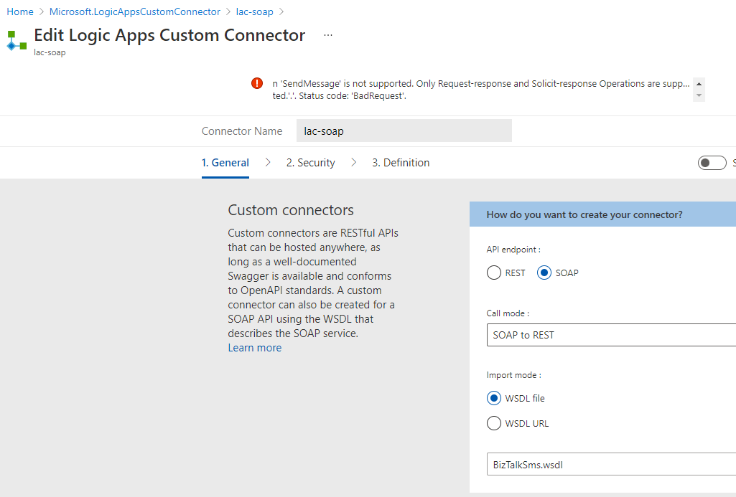Switch to 3. Definition tab
Image resolution: width=736 pixels, height=497 pixels.
[x=401, y=163]
